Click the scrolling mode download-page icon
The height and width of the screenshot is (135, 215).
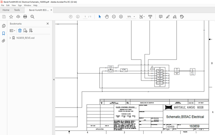150,17
